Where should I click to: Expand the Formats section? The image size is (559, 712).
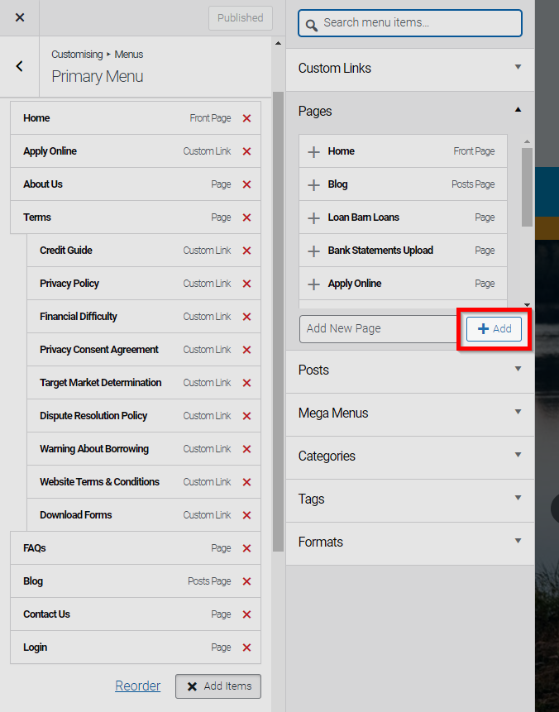click(x=410, y=542)
